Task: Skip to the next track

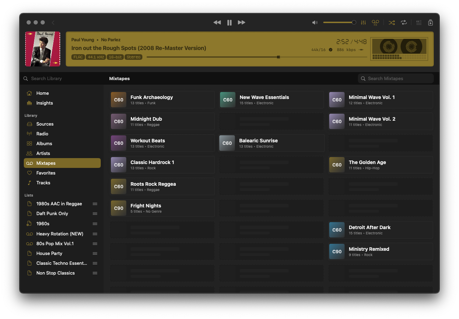Action: 241,22
